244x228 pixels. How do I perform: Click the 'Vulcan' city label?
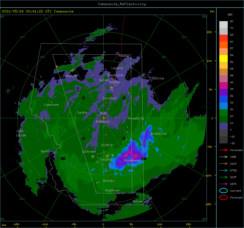pyautogui.click(x=138, y=201)
